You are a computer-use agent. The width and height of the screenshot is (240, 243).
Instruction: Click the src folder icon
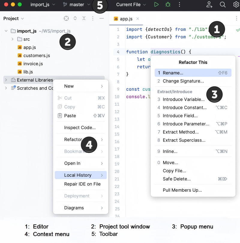19,39
